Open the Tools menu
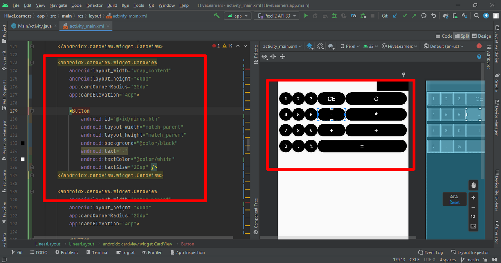This screenshot has height=263, width=501. click(139, 5)
